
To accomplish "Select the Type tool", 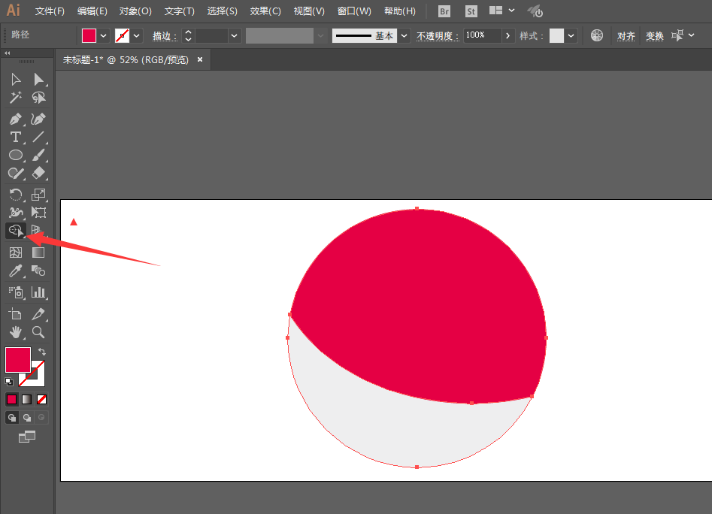I will 16,137.
